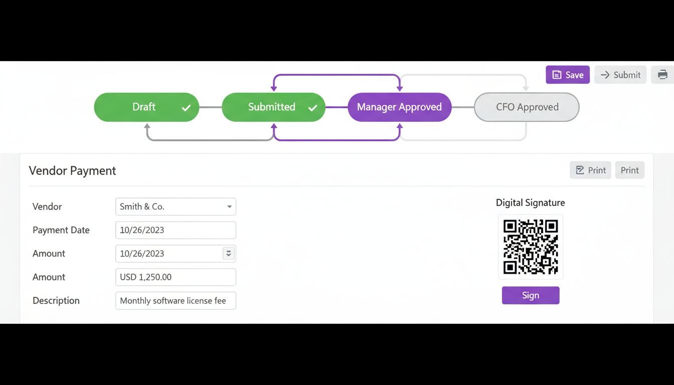Click the Print button with the edit icon
Image resolution: width=674 pixels, height=385 pixels.
tap(590, 170)
